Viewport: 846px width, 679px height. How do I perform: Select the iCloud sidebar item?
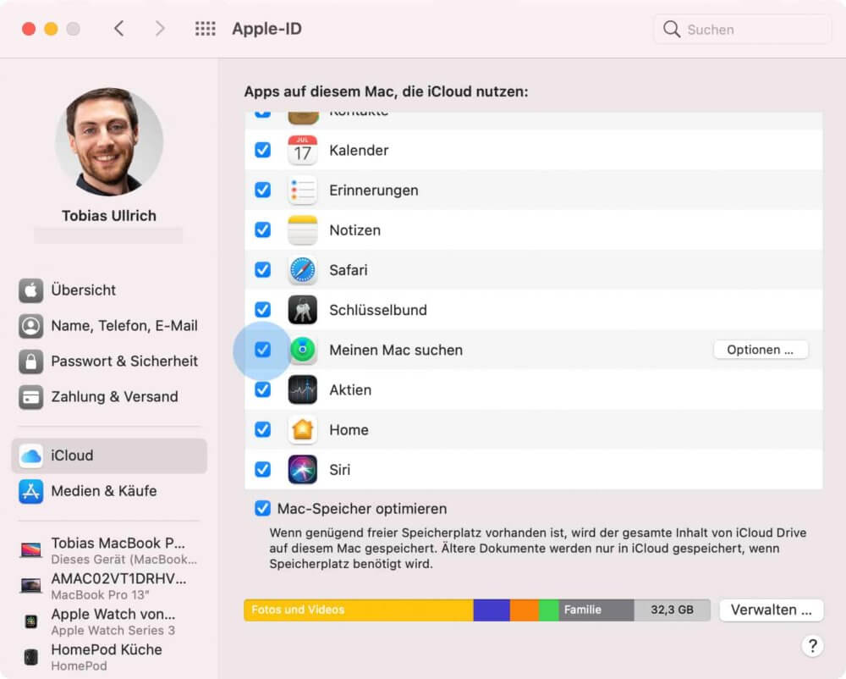point(109,456)
